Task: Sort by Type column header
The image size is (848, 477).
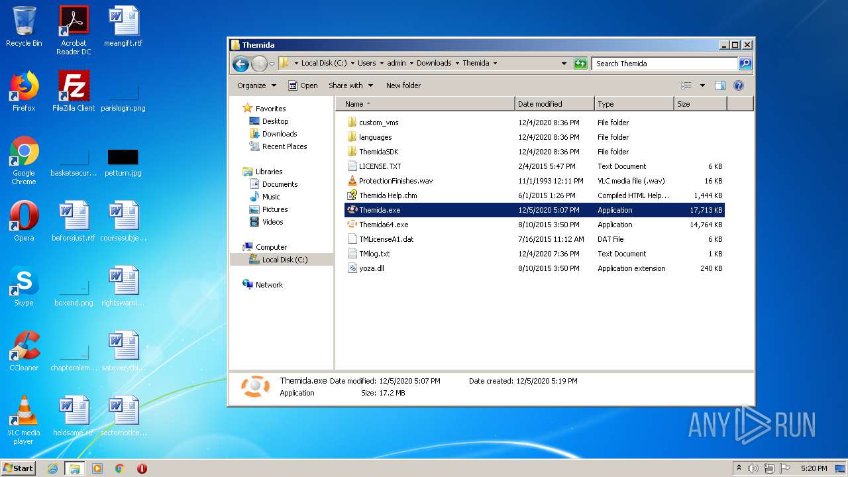Action: [x=634, y=104]
